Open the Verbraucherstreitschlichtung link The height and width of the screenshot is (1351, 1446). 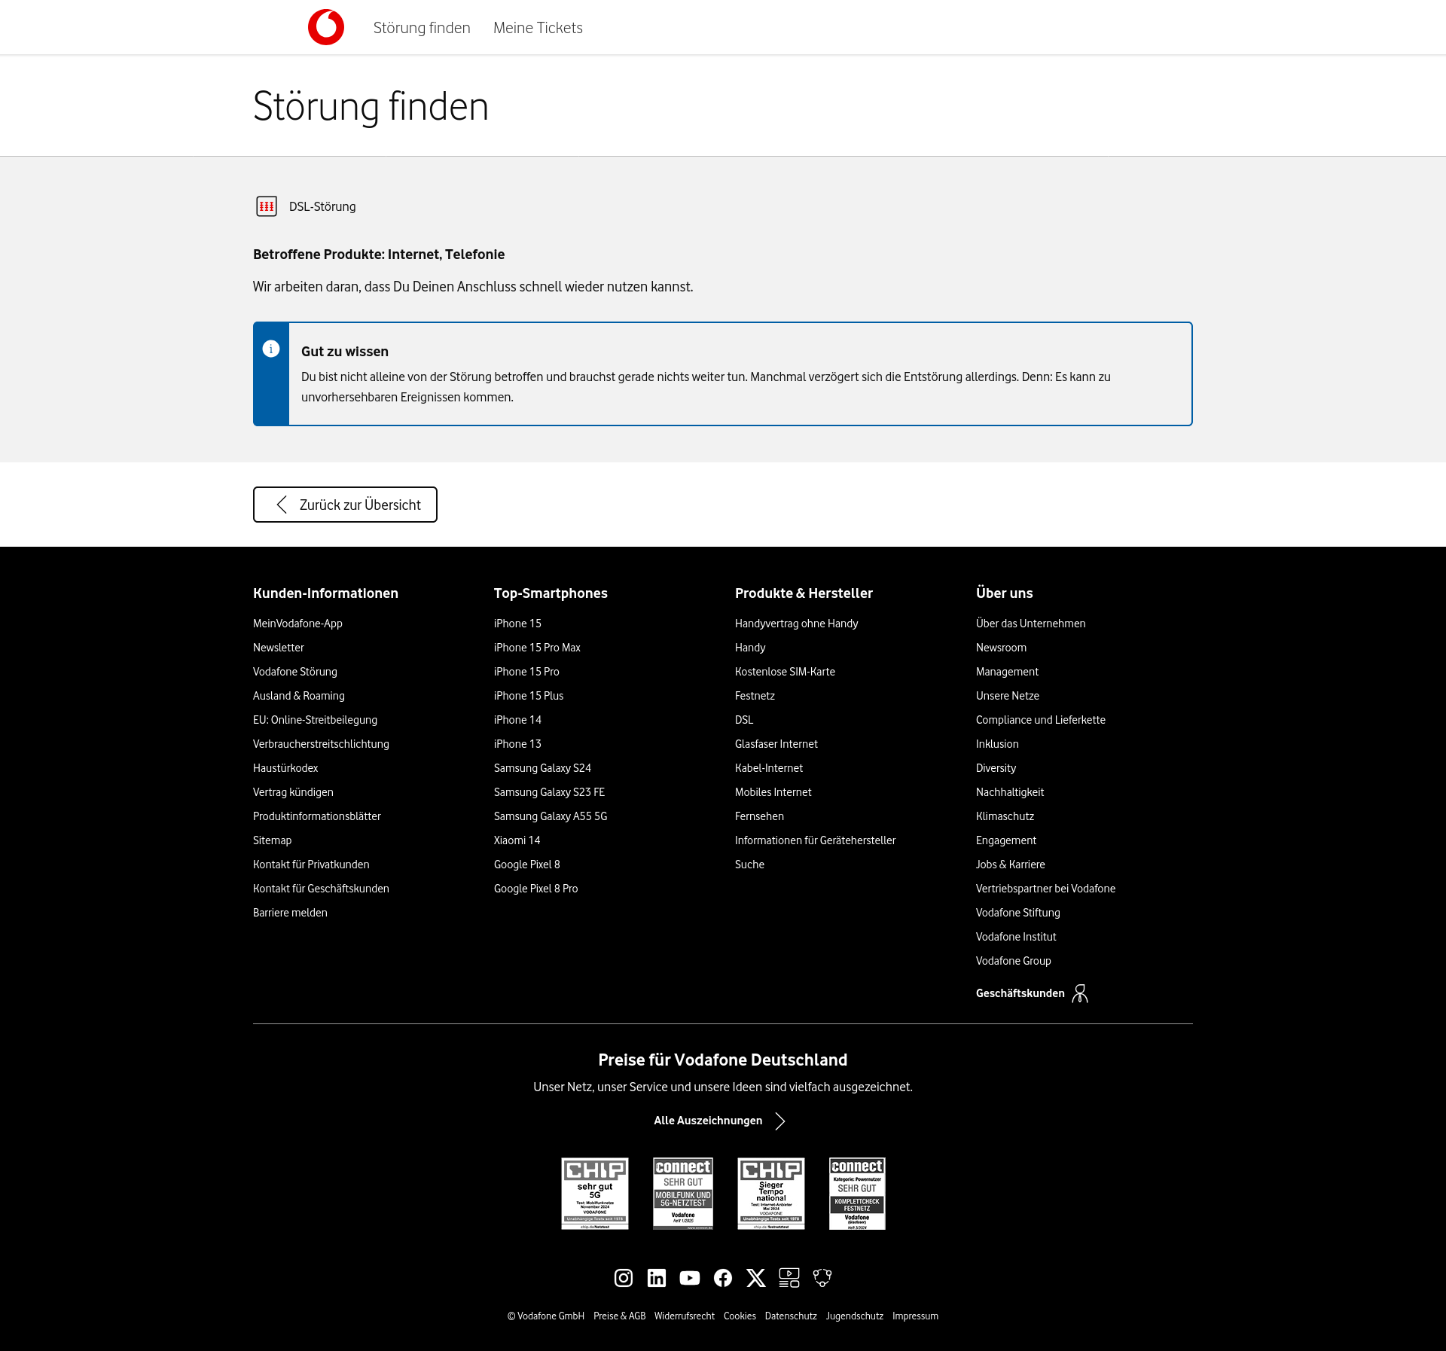[x=321, y=744]
